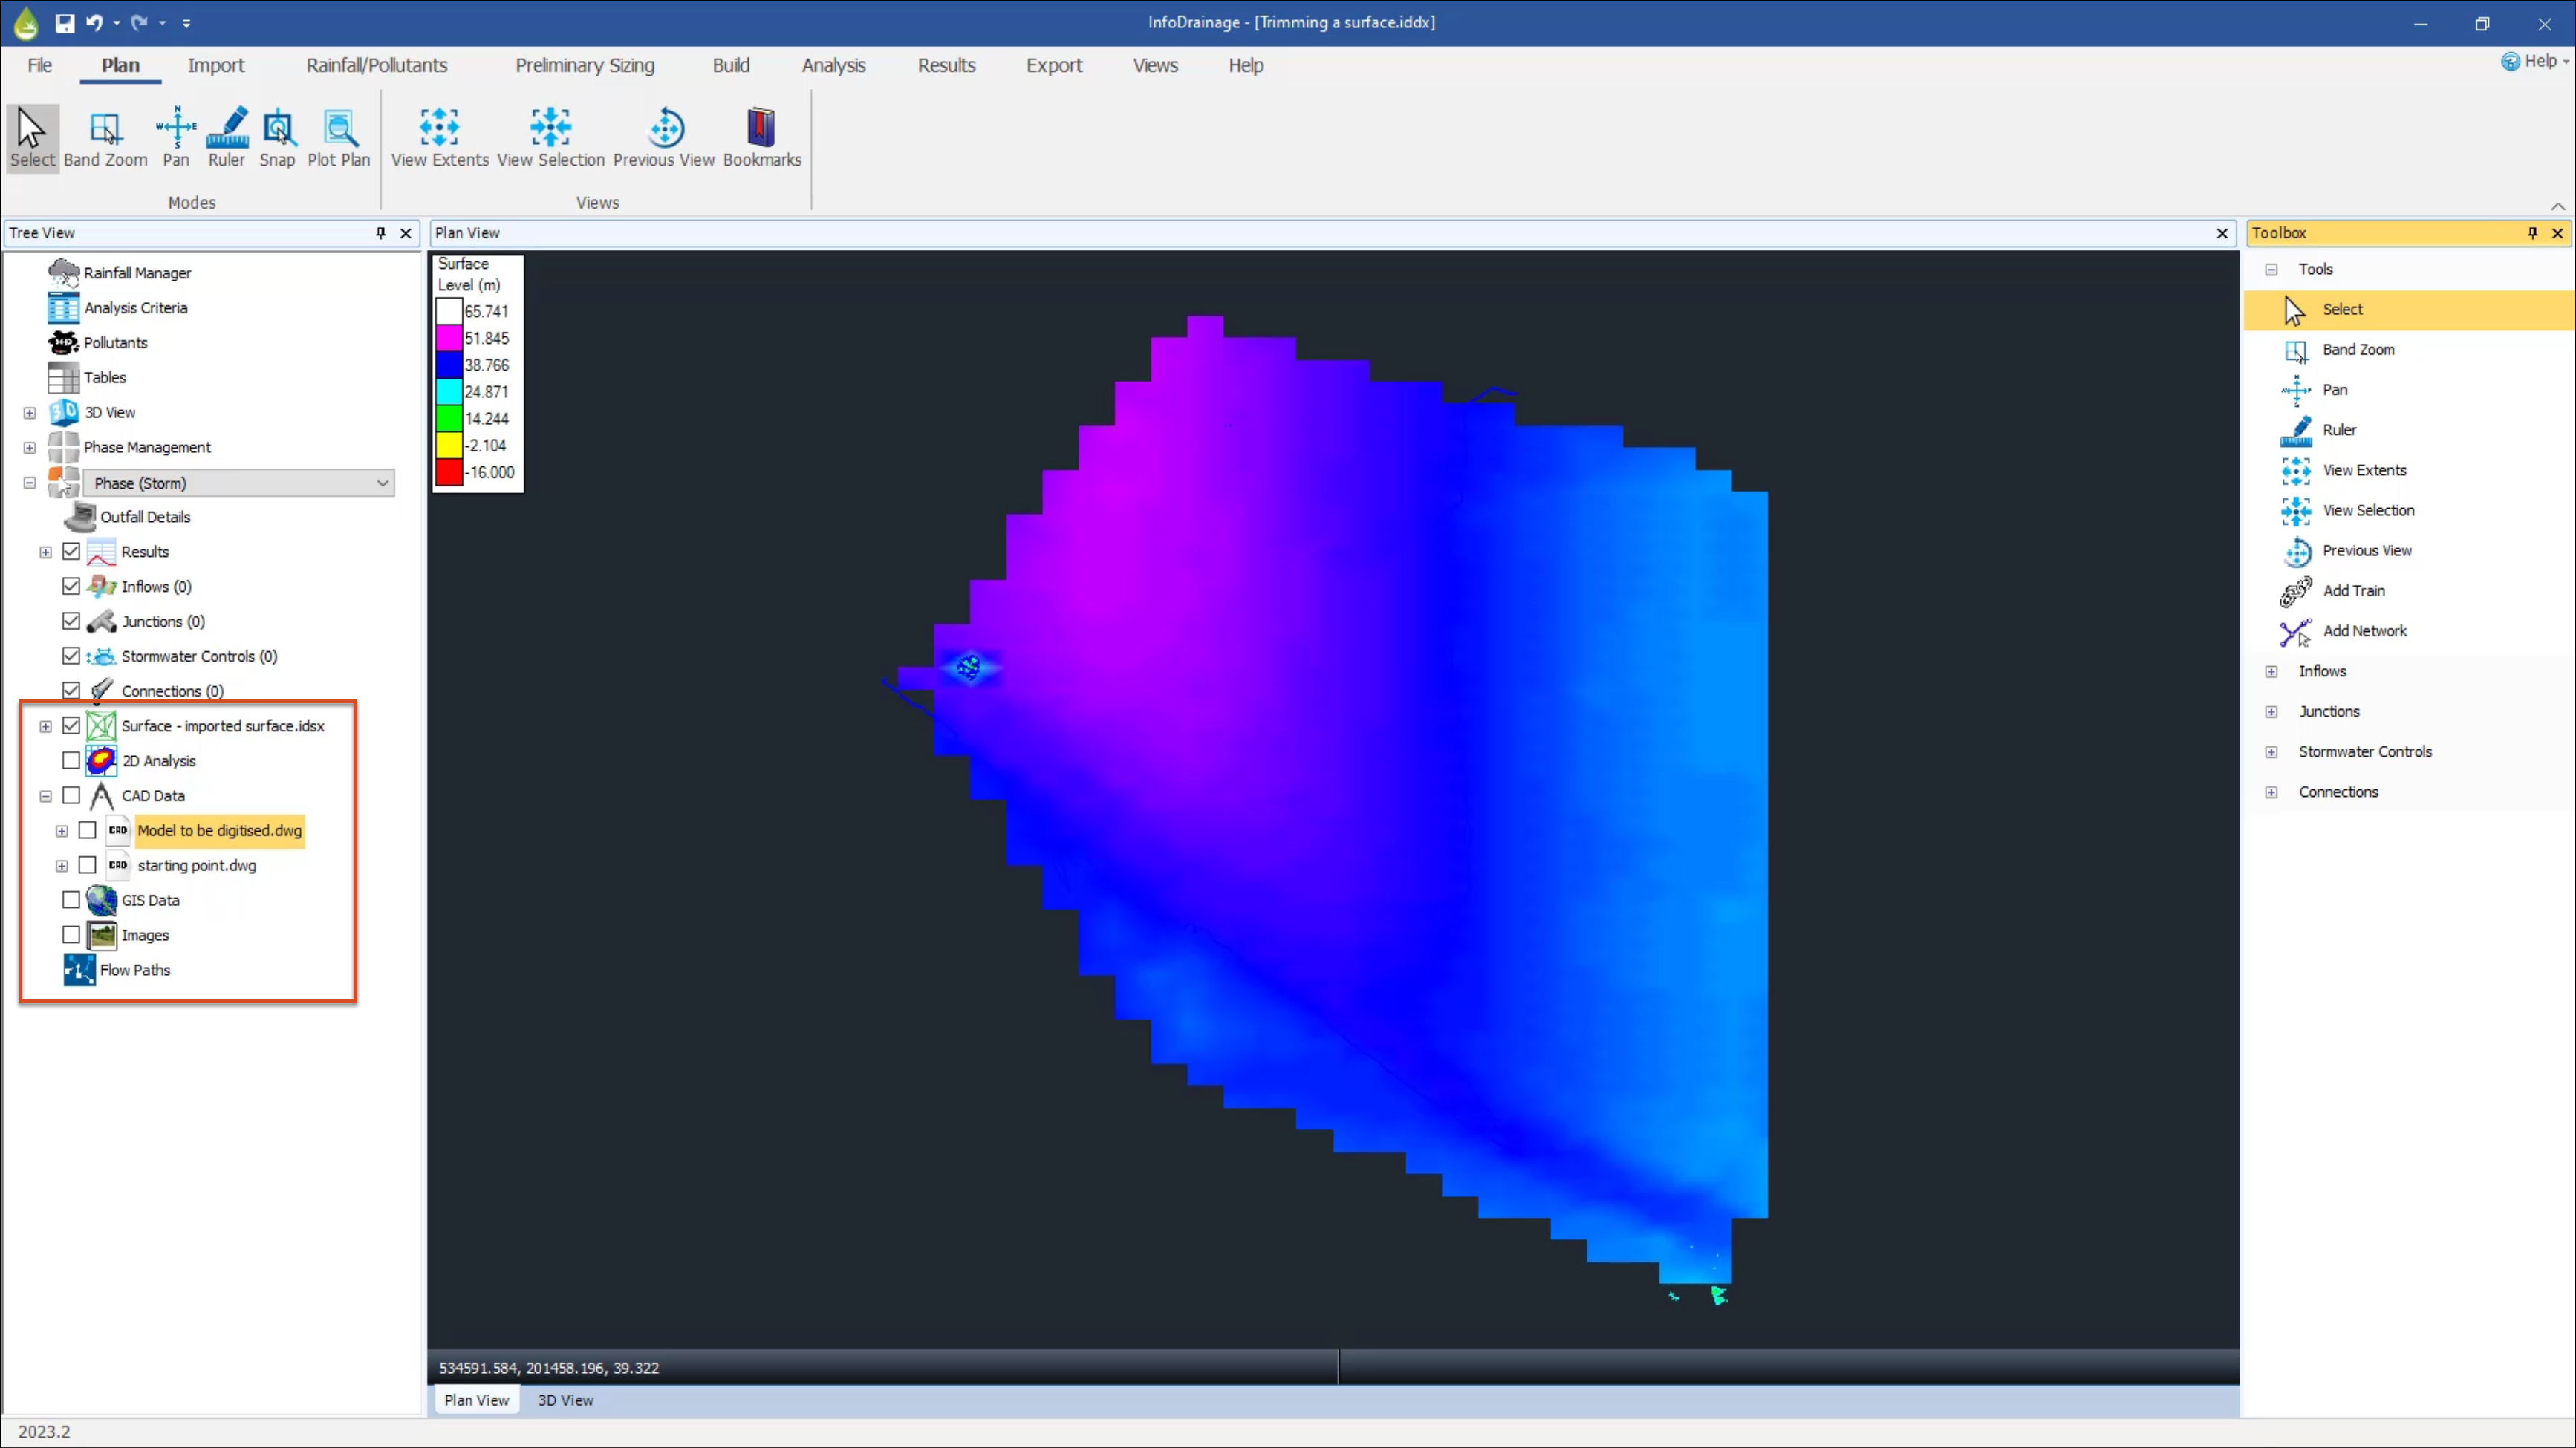
Task: Uncheck Surface - imported surface.idsx checkbox
Action: (71, 725)
